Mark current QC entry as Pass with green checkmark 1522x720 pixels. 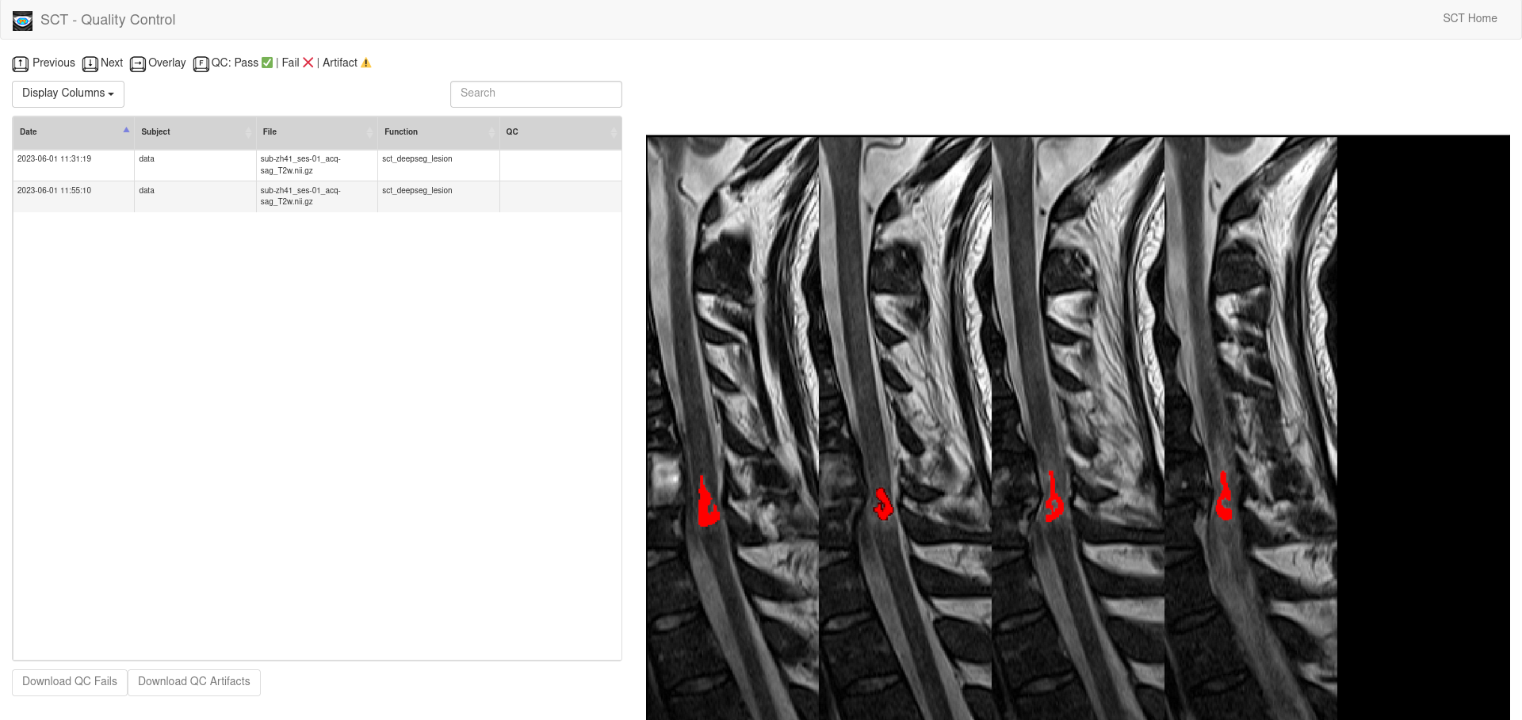click(x=266, y=63)
